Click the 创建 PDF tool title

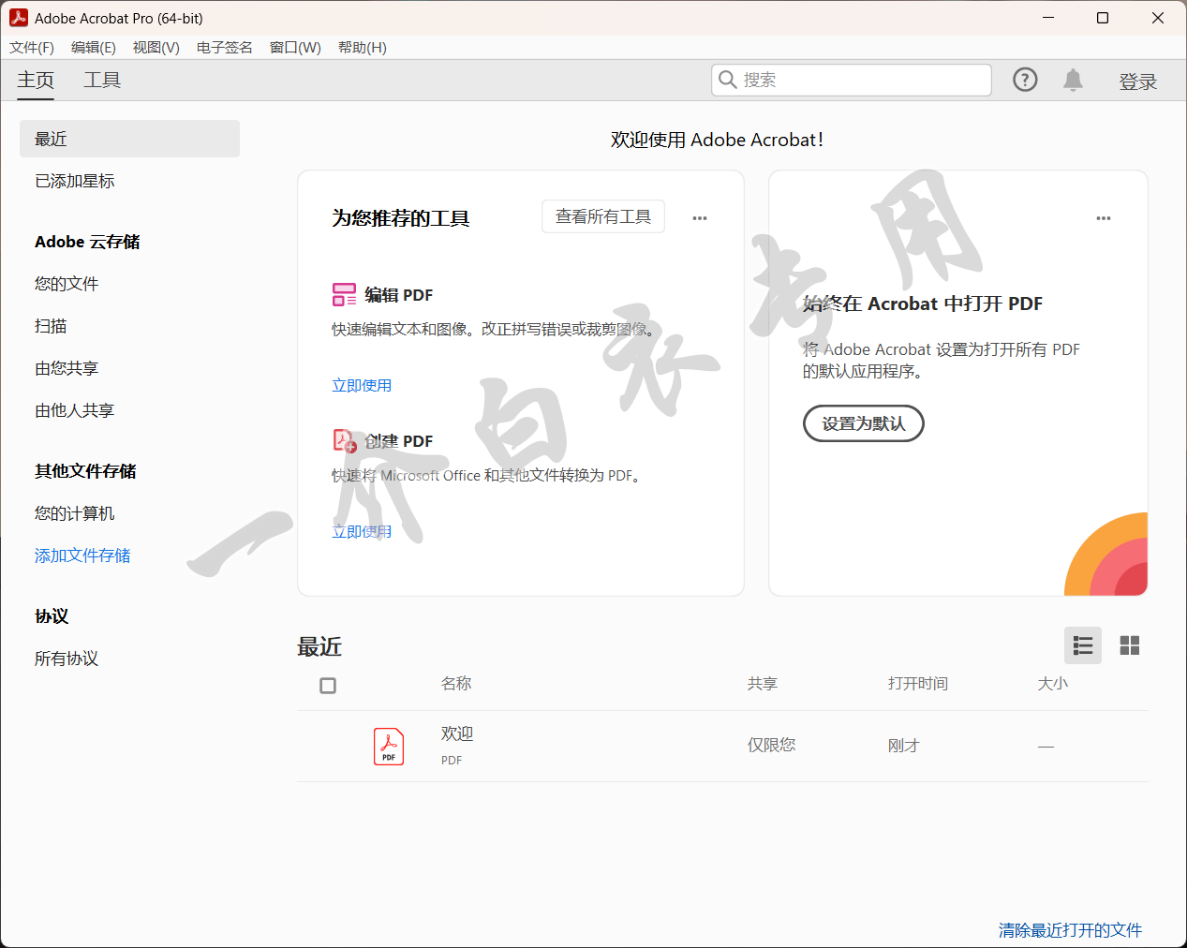[x=399, y=441]
